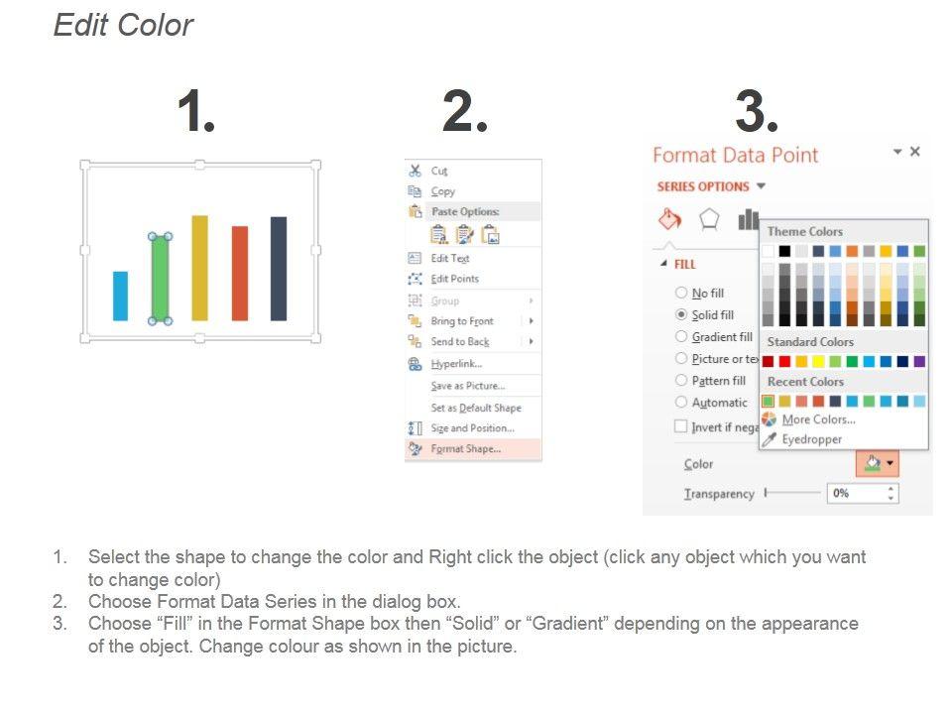This screenshot has height=714, width=952.
Task: Open the fill Color dropdown button
Action: point(878,463)
